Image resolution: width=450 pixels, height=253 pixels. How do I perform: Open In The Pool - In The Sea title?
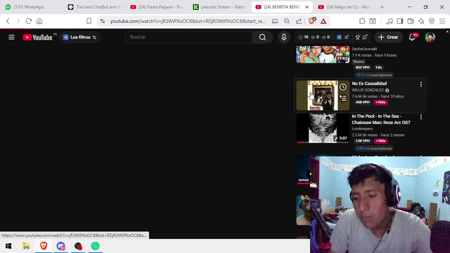pyautogui.click(x=381, y=119)
